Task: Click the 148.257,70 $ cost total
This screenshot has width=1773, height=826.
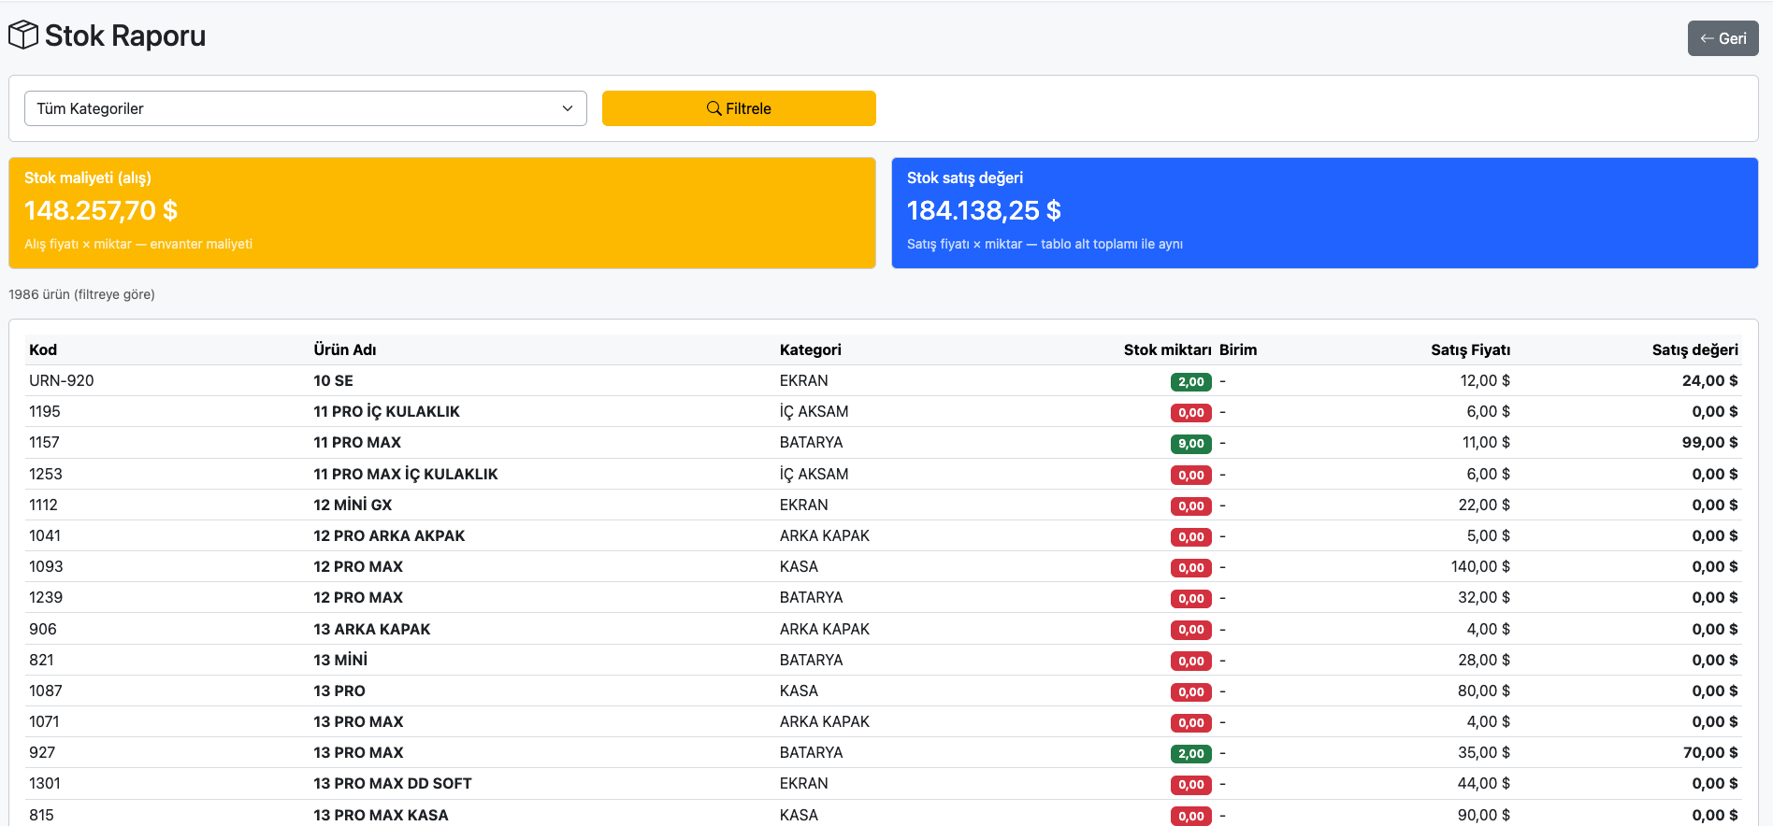Action: pyautogui.click(x=101, y=210)
